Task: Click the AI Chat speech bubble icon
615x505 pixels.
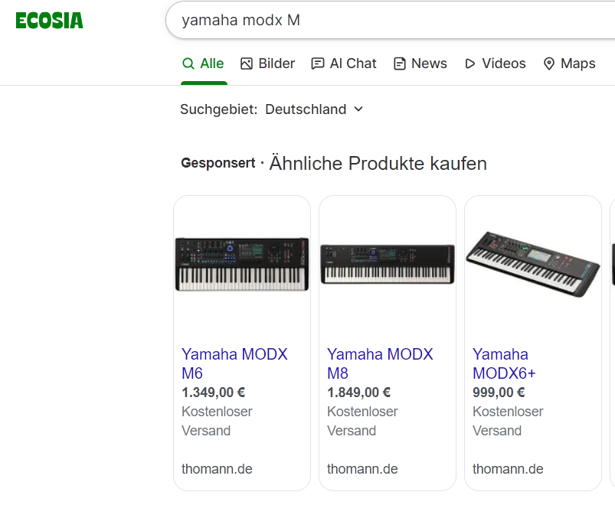Action: pyautogui.click(x=318, y=64)
